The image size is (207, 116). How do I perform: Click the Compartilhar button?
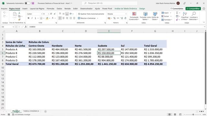pos(193,9)
